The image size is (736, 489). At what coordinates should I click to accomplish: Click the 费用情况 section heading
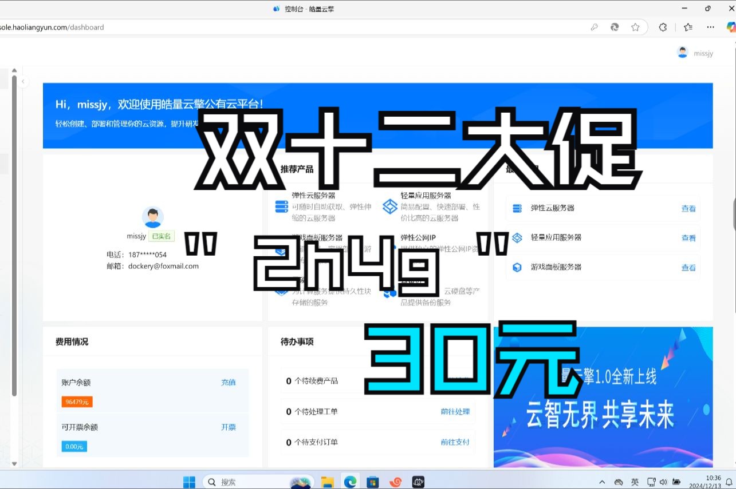[x=72, y=341]
